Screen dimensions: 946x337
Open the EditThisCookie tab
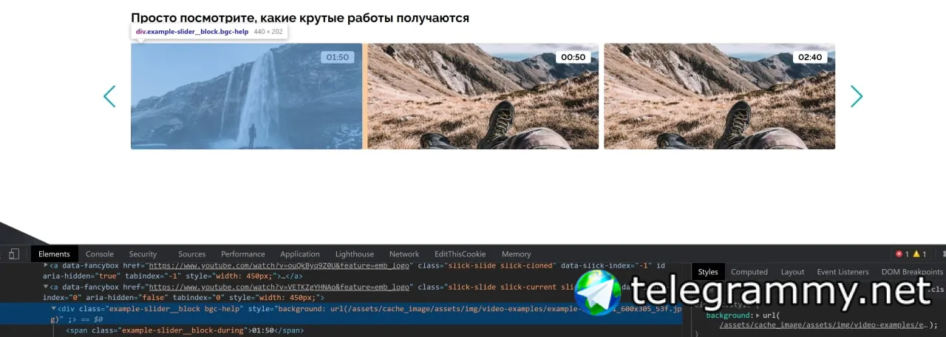[x=460, y=254]
